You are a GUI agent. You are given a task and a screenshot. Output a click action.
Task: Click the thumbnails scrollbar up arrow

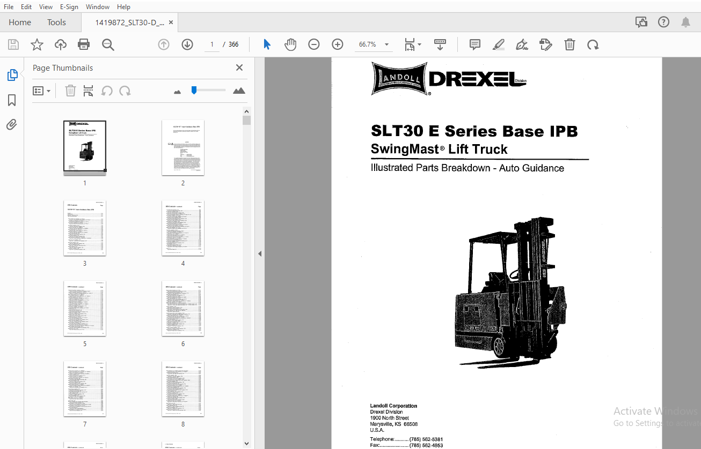pyautogui.click(x=247, y=111)
